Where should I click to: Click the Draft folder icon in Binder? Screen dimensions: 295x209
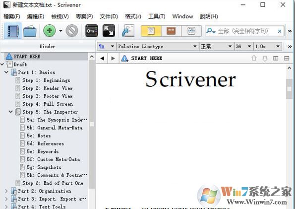click(x=9, y=65)
